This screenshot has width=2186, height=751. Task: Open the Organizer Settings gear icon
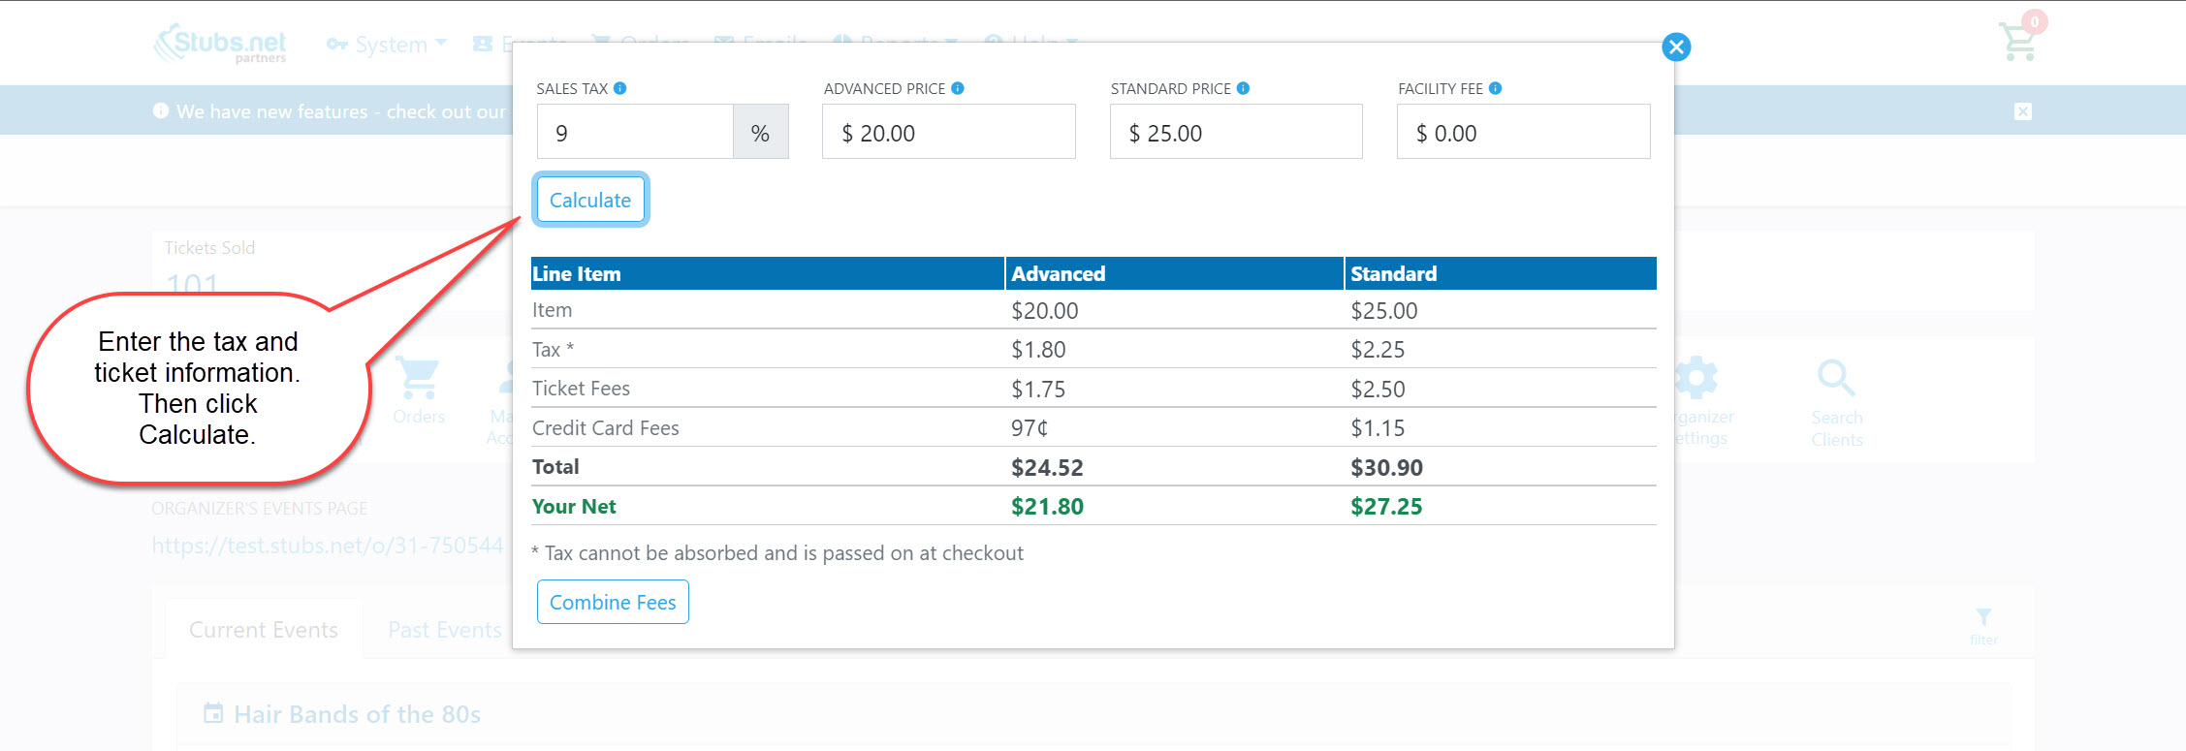coord(1697,377)
